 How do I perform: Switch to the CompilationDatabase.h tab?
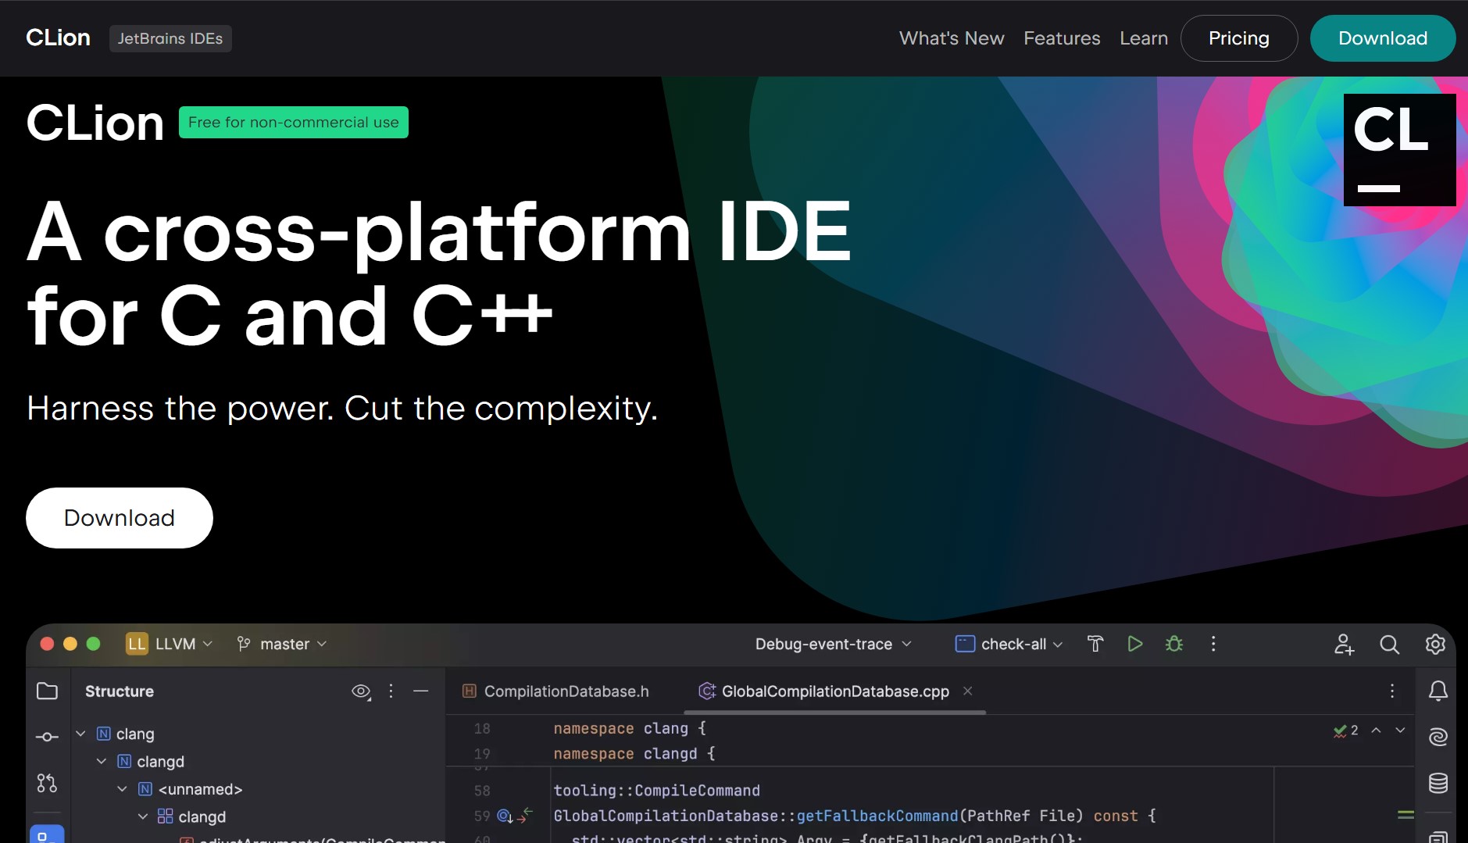557,691
